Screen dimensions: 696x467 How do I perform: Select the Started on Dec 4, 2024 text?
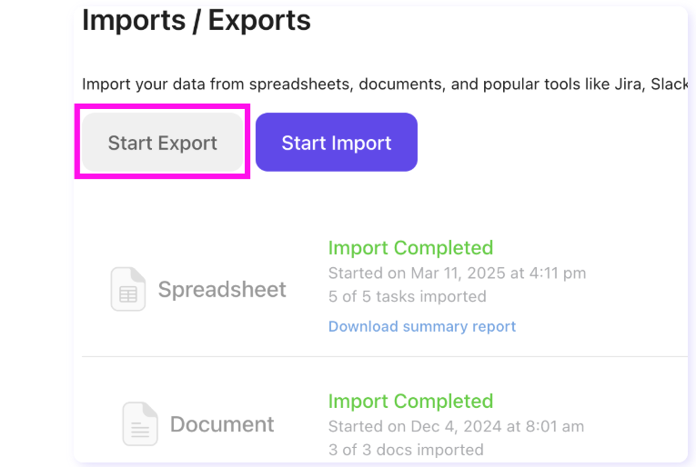(457, 426)
